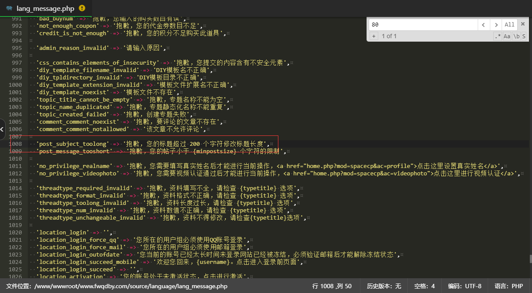Screen dimensions: 532x293
Task: Toggle search in selection (S)
Action: (524, 36)
